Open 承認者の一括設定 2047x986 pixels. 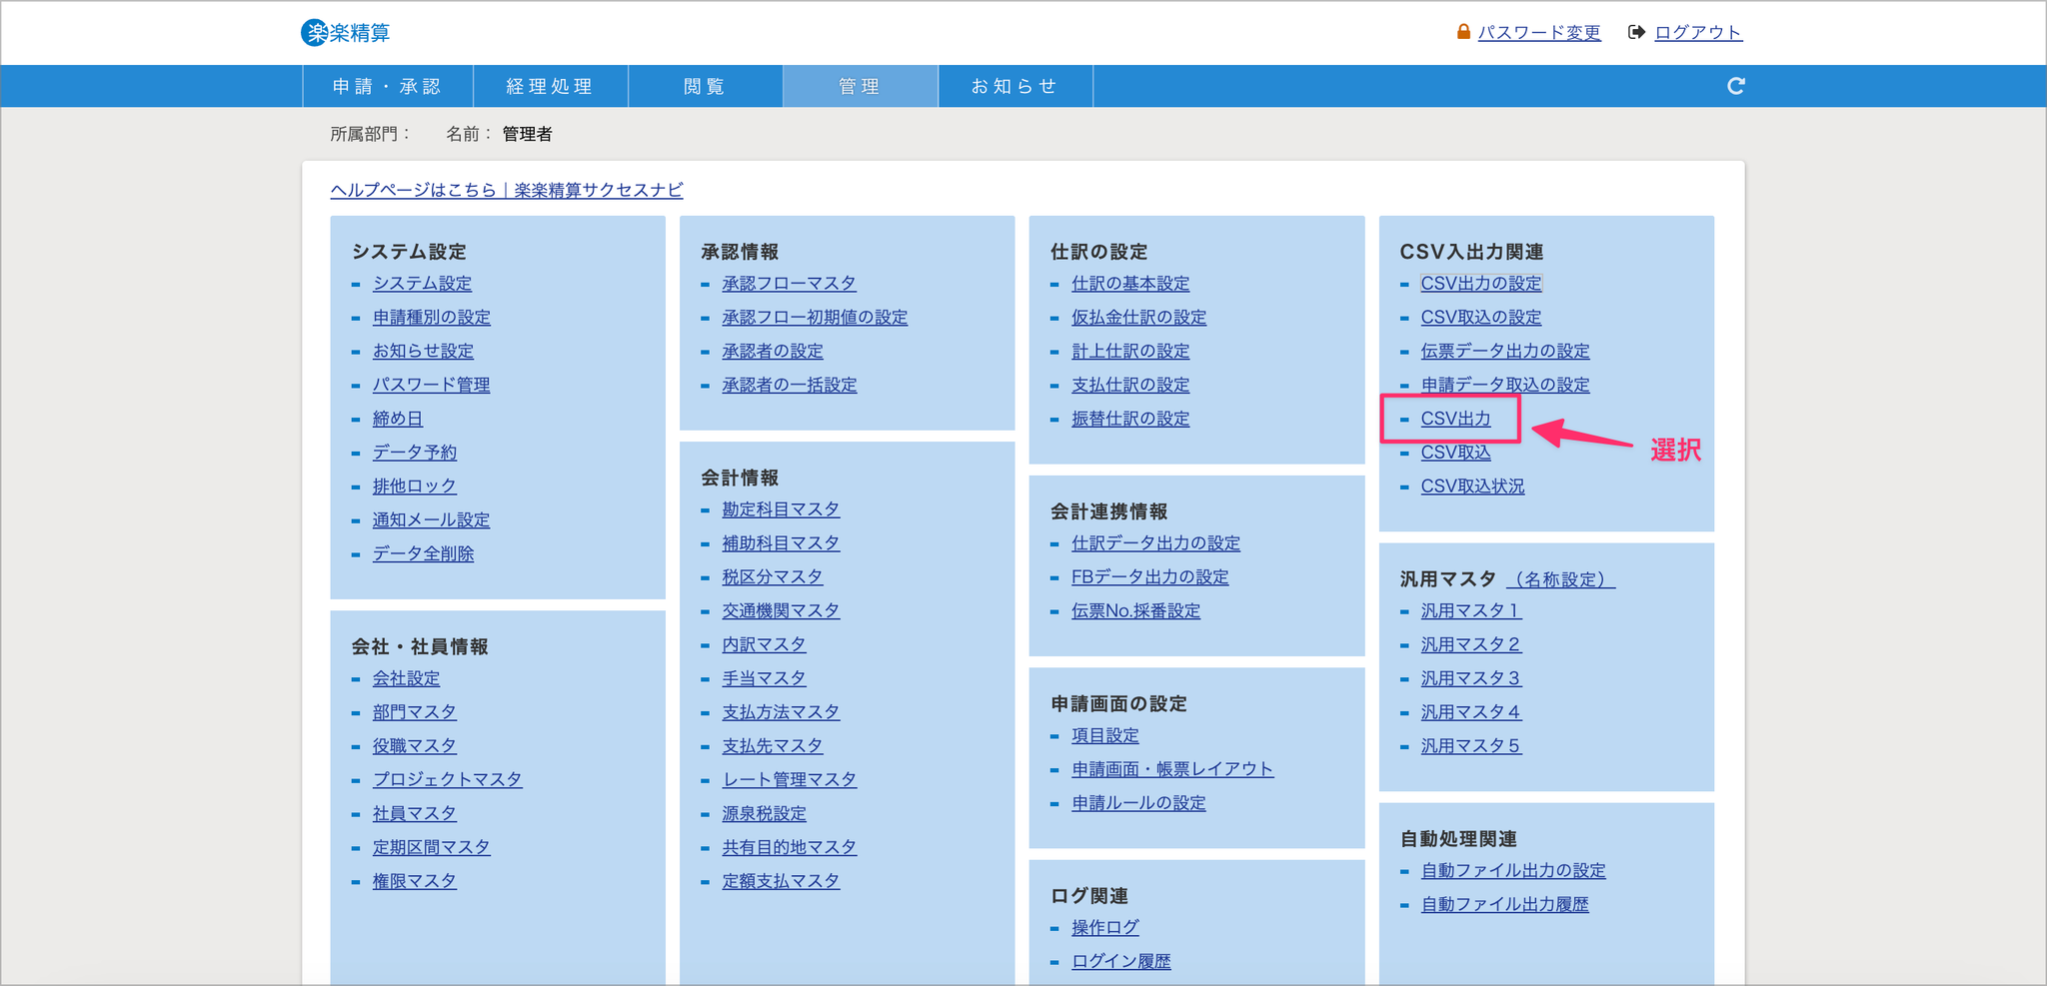(790, 385)
